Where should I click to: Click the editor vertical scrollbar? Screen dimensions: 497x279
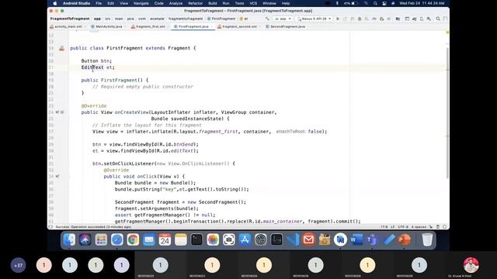point(447,113)
